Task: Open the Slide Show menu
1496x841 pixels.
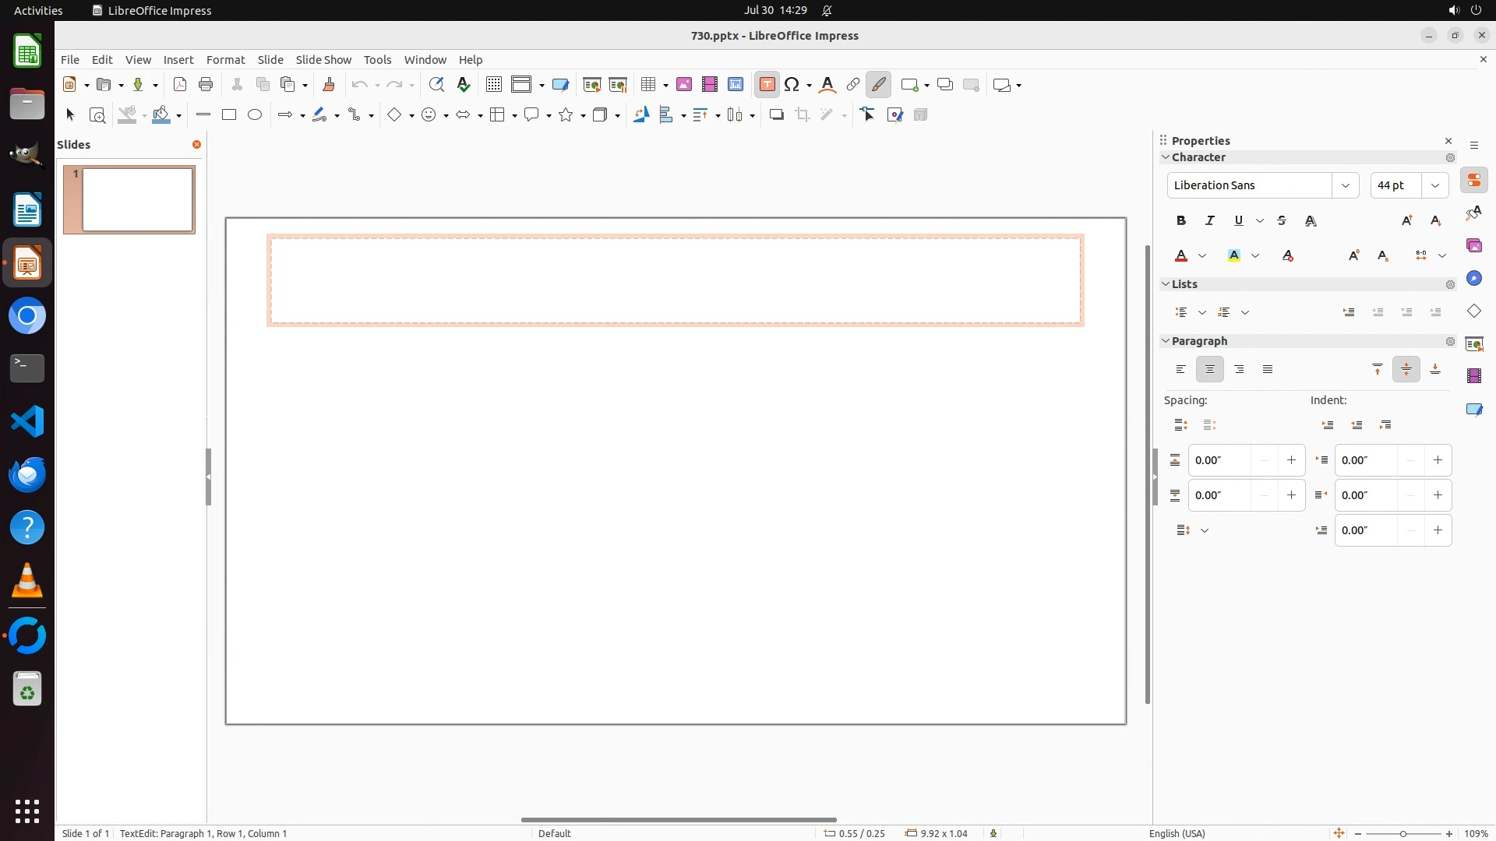Action: point(323,60)
